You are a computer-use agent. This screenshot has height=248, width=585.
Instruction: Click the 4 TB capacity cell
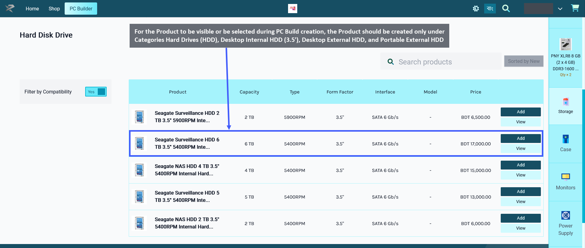(249, 170)
